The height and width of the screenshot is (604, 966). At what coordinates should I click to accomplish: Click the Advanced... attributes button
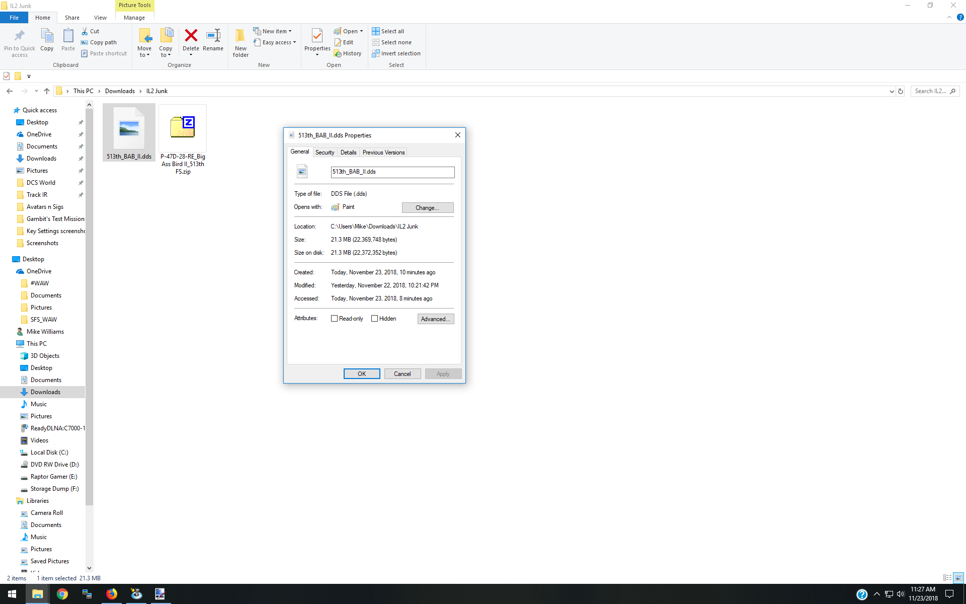point(436,319)
